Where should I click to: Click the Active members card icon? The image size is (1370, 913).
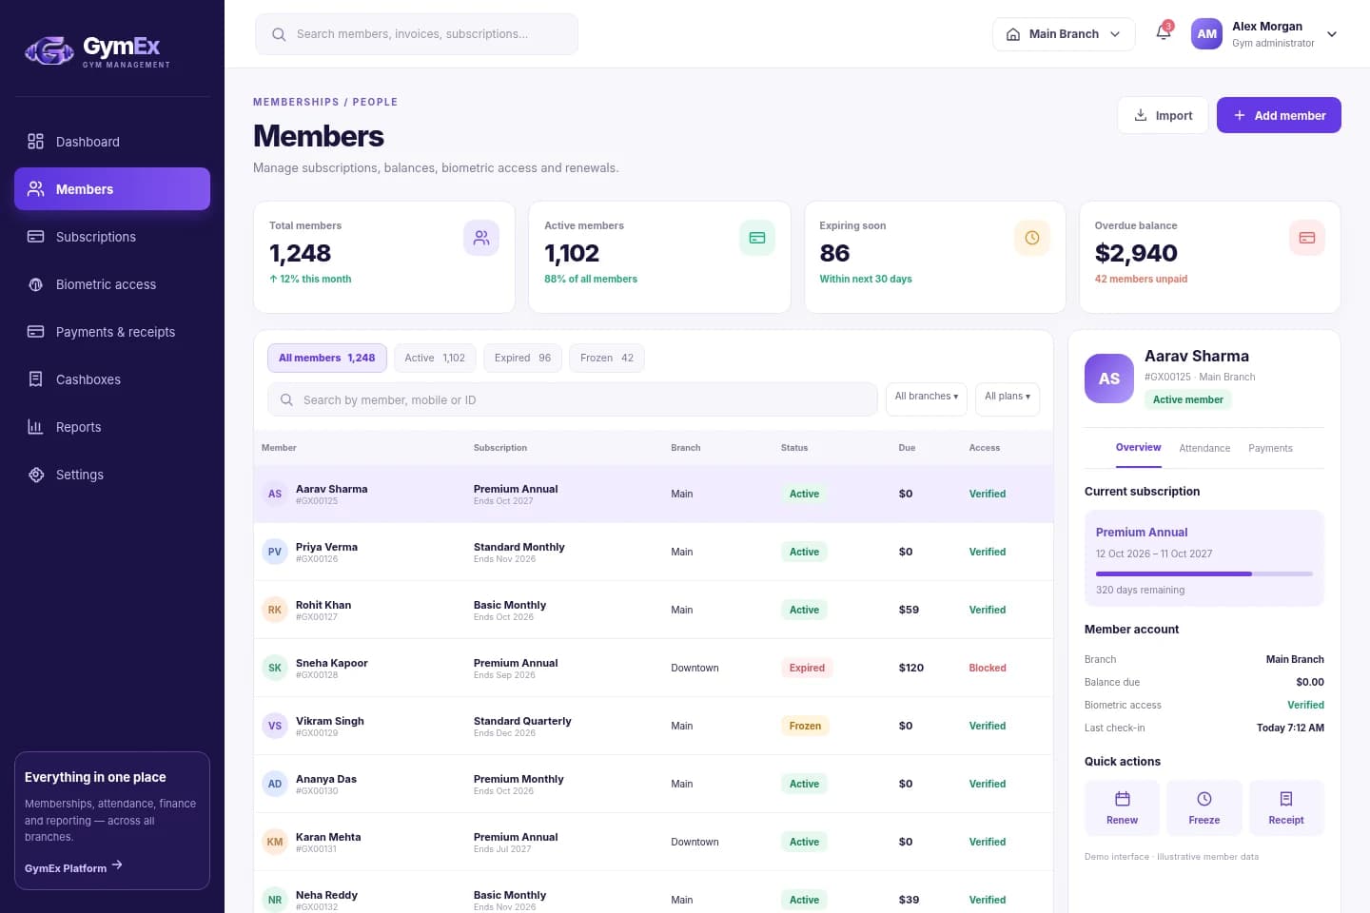(x=757, y=238)
